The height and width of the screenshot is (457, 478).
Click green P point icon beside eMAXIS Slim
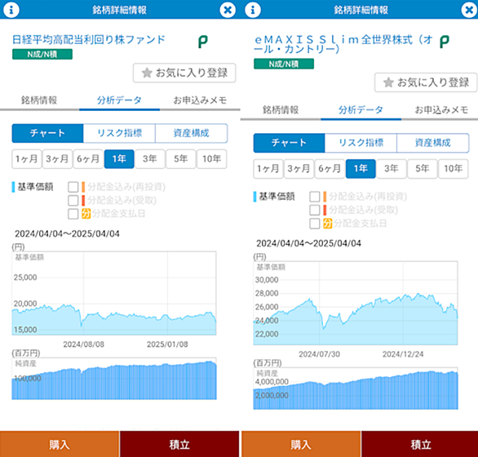tap(445, 42)
